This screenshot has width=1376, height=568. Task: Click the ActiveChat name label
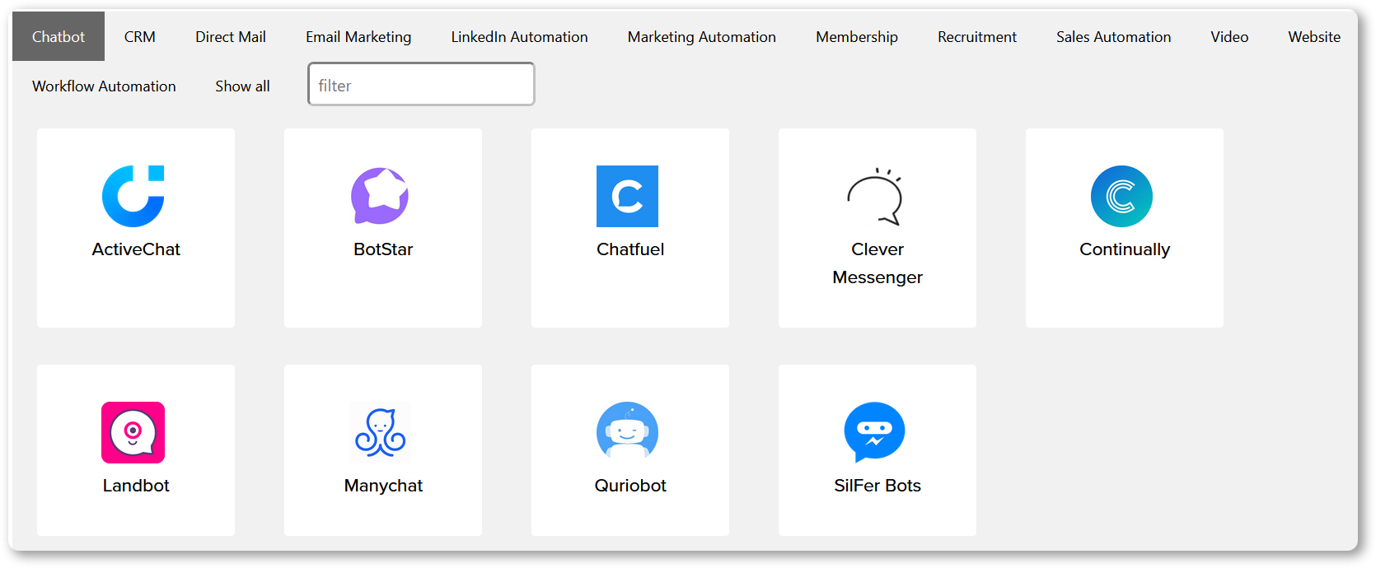point(136,249)
